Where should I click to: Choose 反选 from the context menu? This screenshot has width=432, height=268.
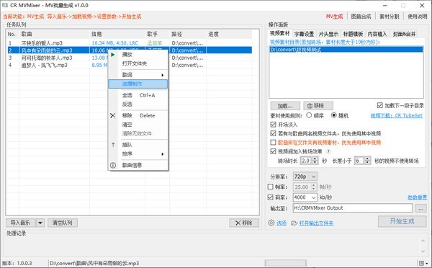[x=138, y=104]
